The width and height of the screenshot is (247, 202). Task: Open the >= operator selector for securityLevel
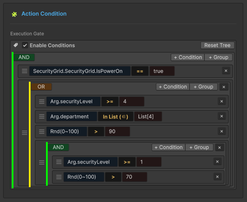110,101
